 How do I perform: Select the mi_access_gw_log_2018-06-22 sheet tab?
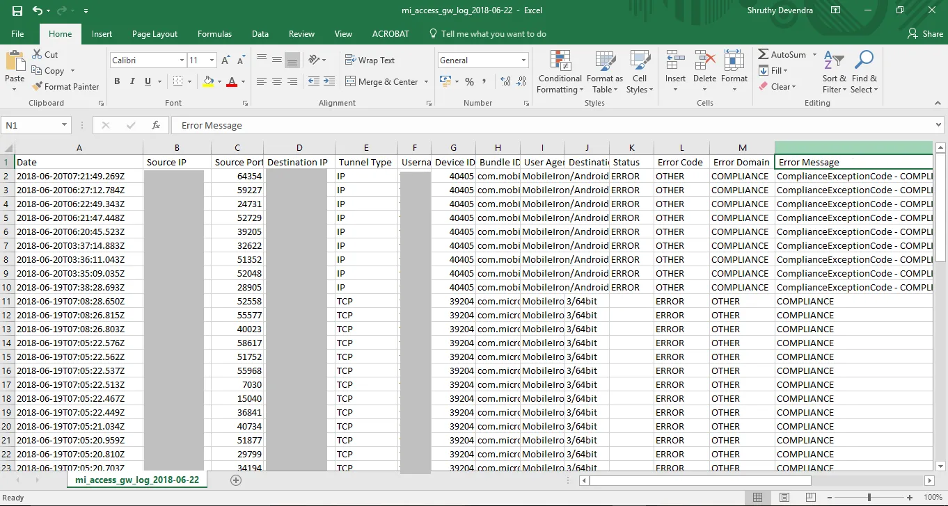tap(137, 480)
